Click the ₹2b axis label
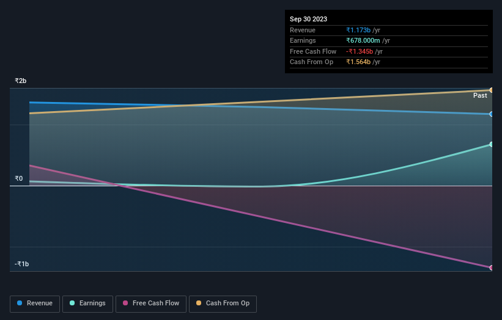502x320 pixels. click(x=21, y=81)
